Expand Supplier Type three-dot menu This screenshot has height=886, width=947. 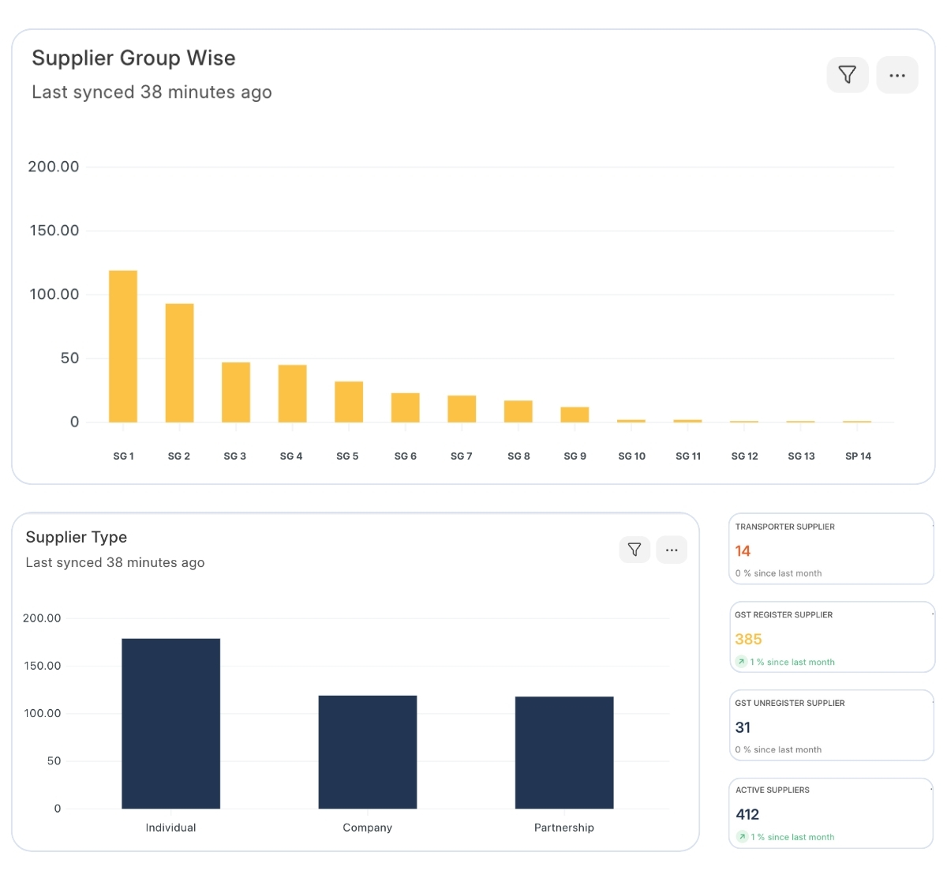(672, 550)
